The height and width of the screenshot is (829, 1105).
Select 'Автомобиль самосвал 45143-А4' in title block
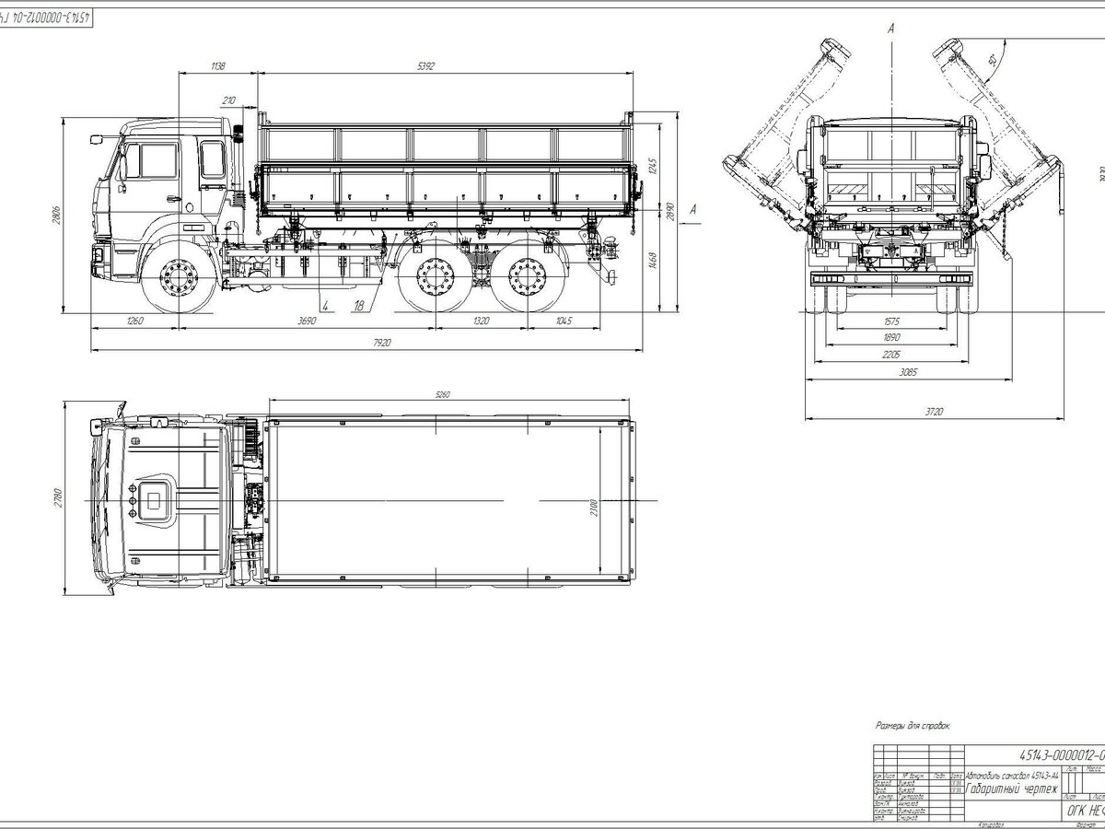(1011, 776)
